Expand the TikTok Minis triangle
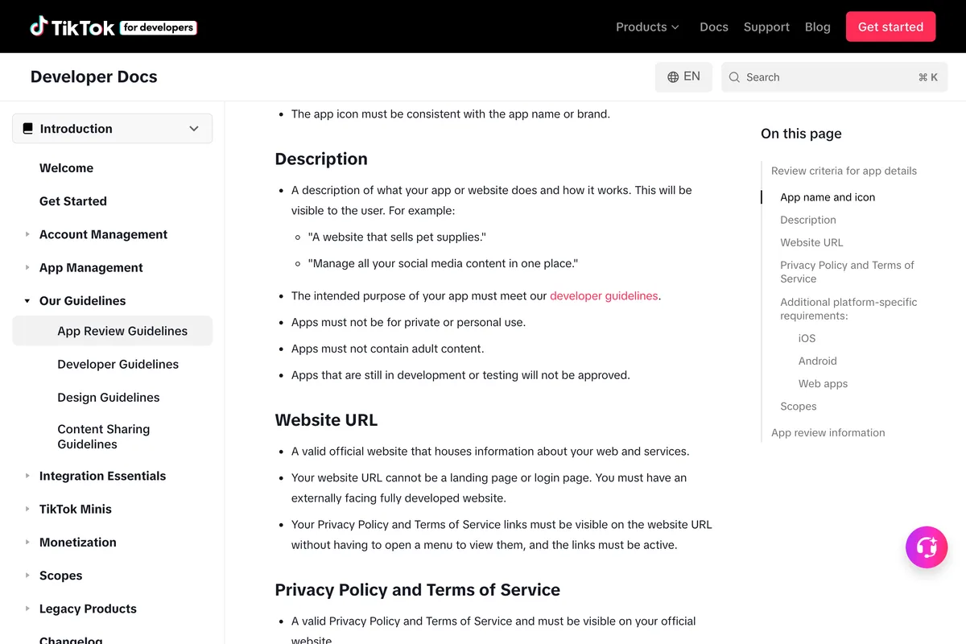This screenshot has width=966, height=644. click(27, 509)
